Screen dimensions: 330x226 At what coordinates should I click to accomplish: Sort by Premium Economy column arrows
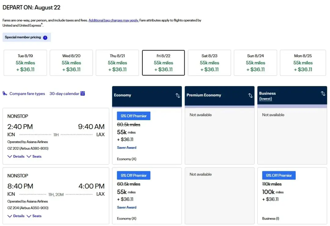pos(251,95)
